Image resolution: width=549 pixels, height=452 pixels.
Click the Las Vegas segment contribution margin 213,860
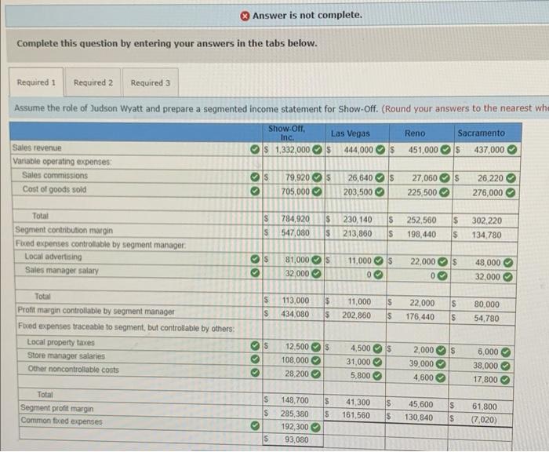tap(357, 234)
